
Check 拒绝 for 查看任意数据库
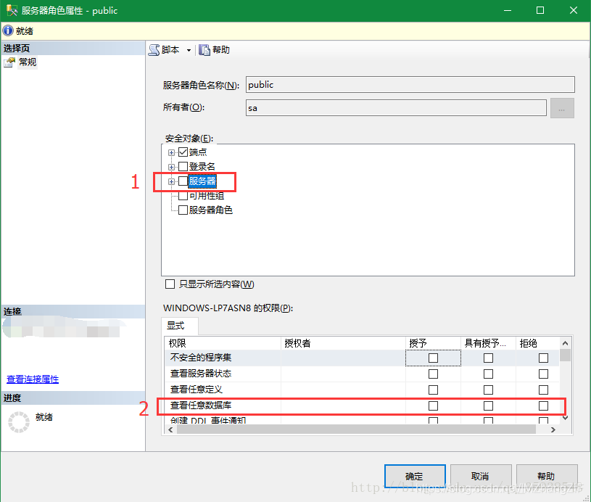(x=543, y=406)
